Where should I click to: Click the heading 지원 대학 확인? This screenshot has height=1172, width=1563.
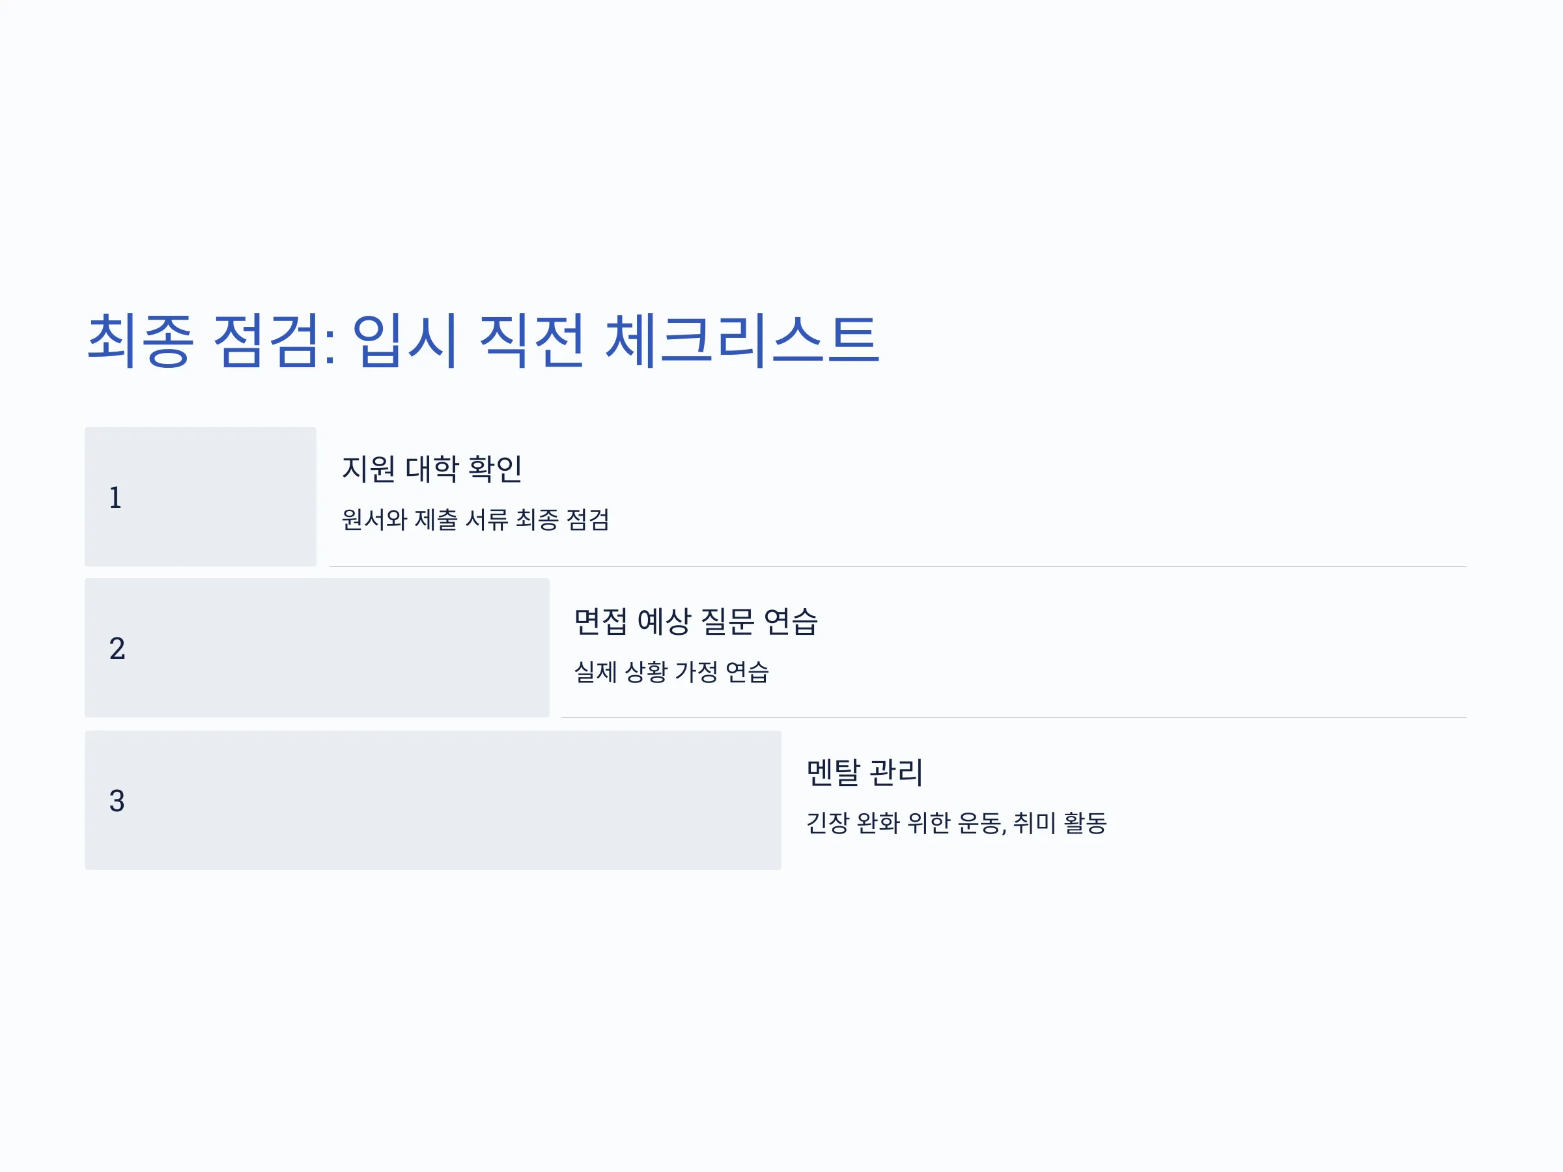tap(432, 469)
